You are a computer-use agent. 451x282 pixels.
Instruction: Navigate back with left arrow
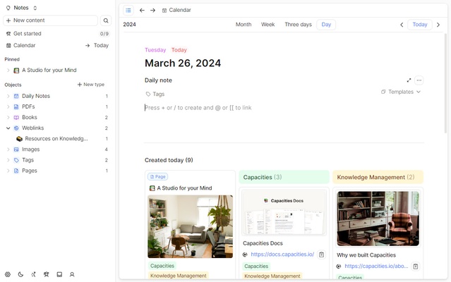coord(142,10)
